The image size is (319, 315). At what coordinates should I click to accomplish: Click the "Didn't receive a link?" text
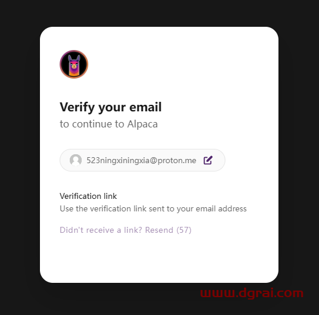pos(101,230)
